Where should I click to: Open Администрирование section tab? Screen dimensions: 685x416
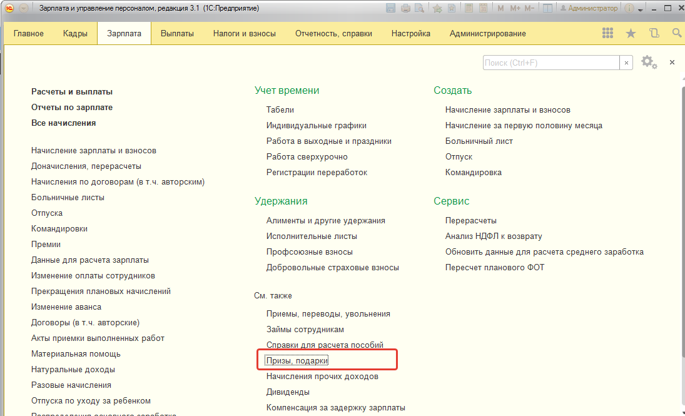(487, 33)
